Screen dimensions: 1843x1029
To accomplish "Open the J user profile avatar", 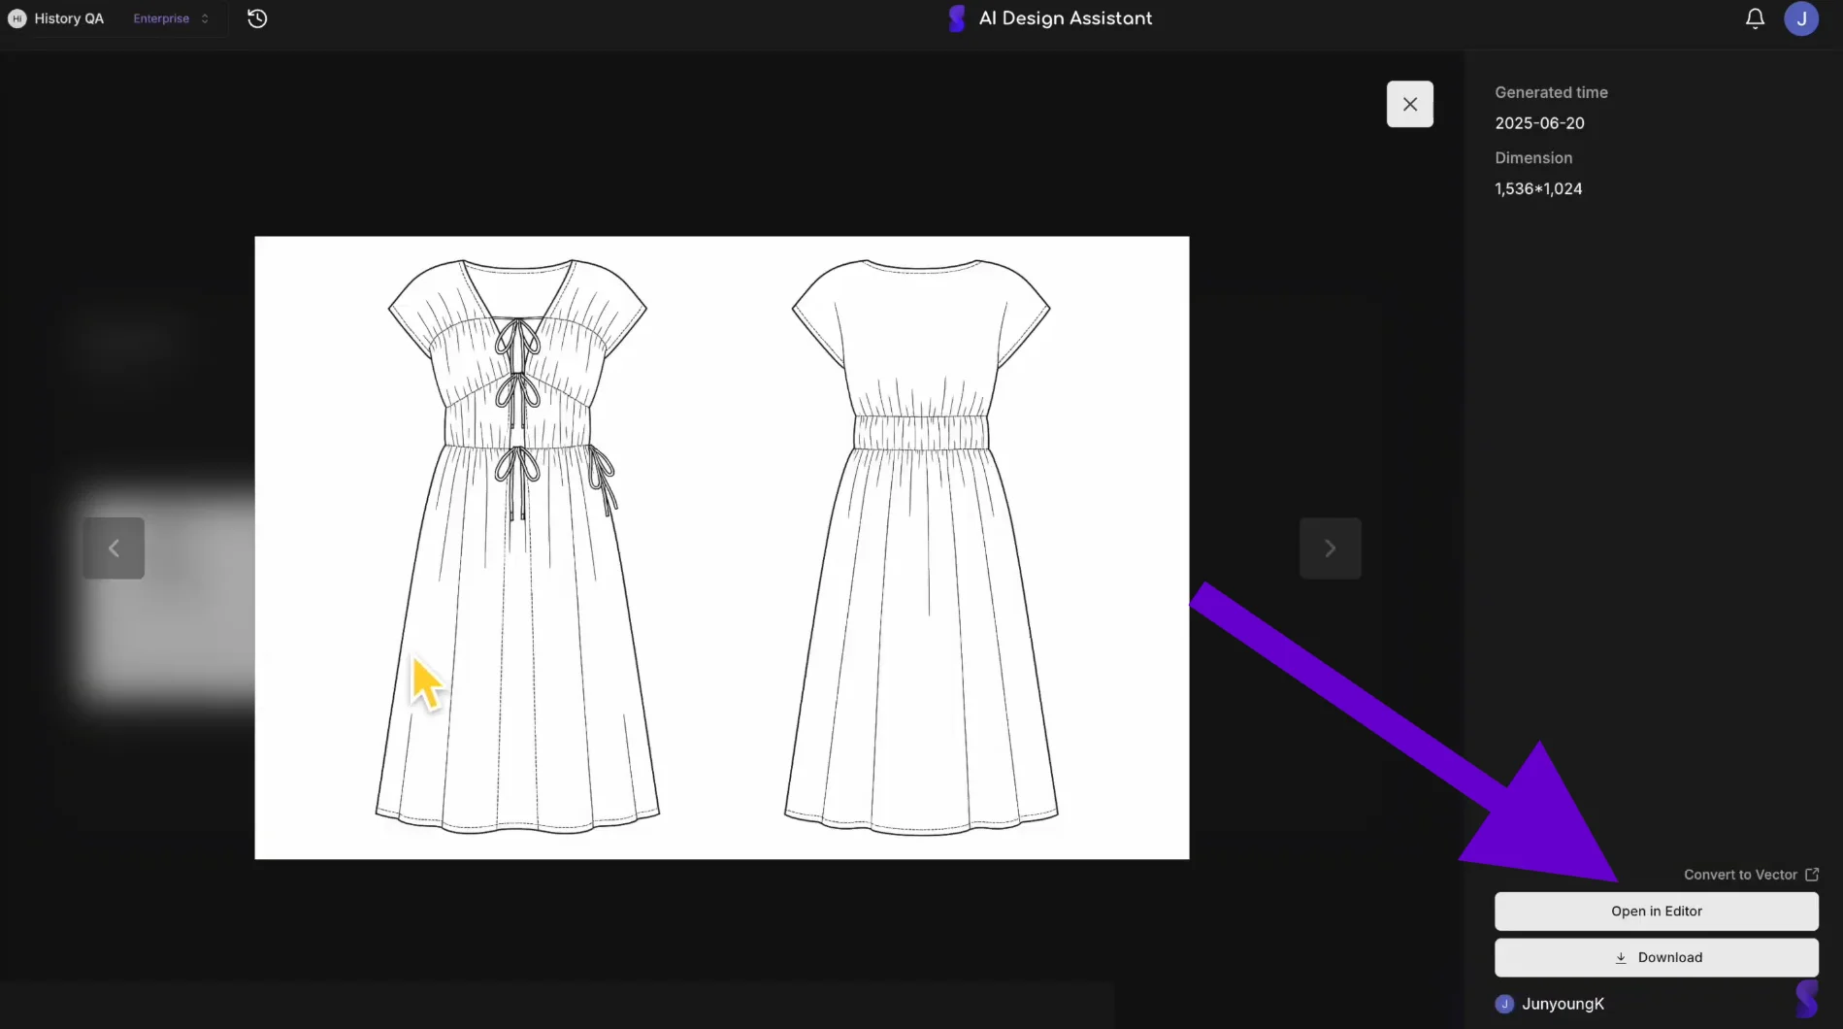I will 1801,18.
